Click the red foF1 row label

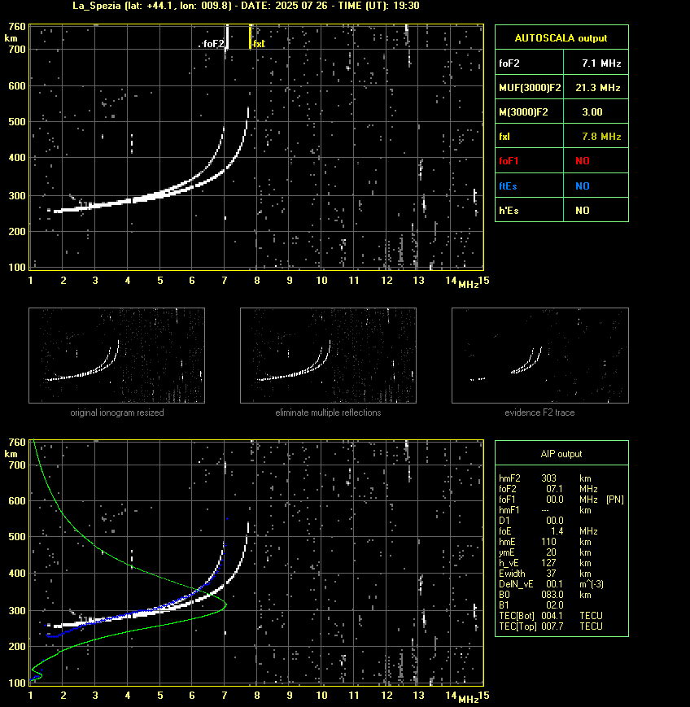click(x=509, y=161)
